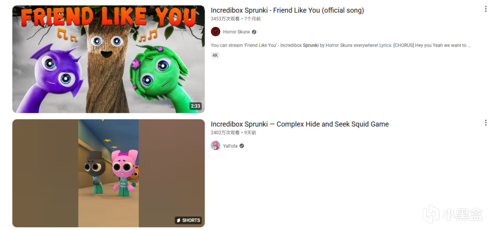Click the 3453万次观看 view count text

pyautogui.click(x=225, y=19)
